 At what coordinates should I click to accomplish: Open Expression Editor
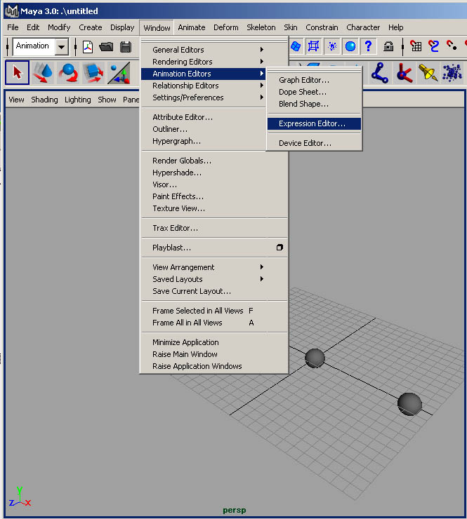tap(314, 123)
